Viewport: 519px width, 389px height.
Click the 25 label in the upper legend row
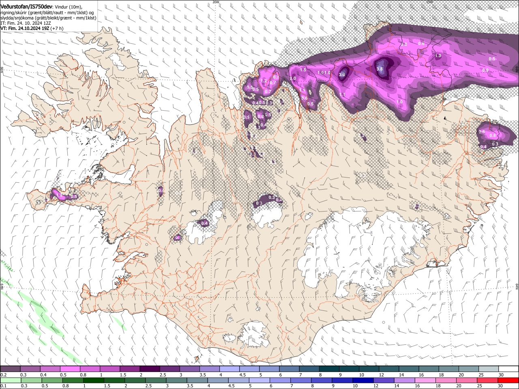pos(481,375)
